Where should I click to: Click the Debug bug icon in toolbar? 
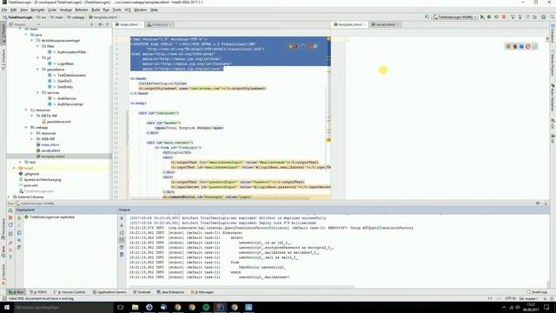(489, 17)
